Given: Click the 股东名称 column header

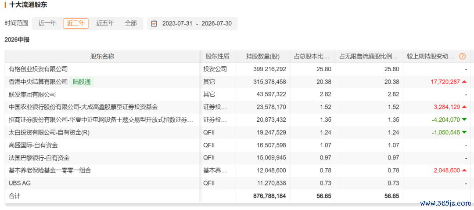Looking at the screenshot, I should [x=102, y=56].
